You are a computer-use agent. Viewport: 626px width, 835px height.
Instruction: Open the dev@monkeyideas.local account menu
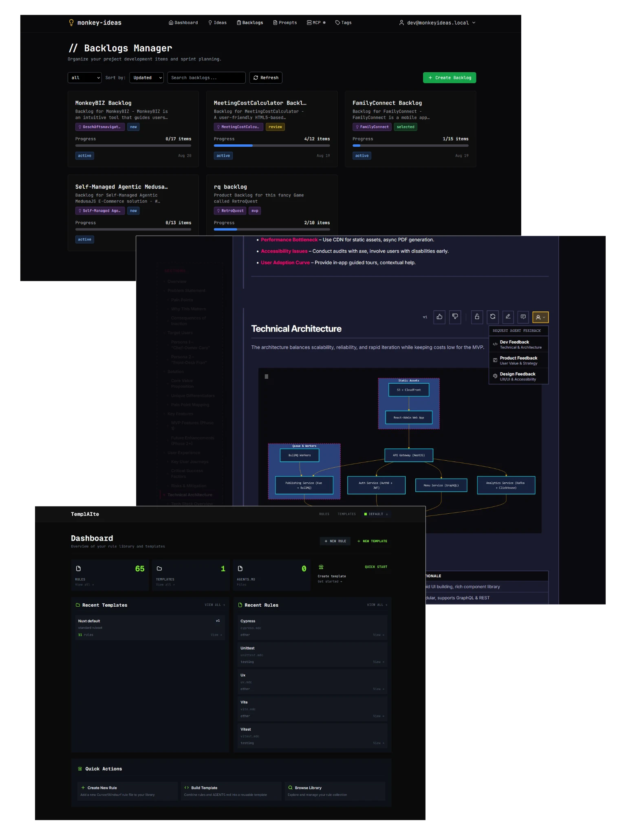437,23
